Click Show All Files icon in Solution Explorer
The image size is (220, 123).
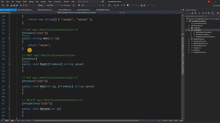point(209,13)
